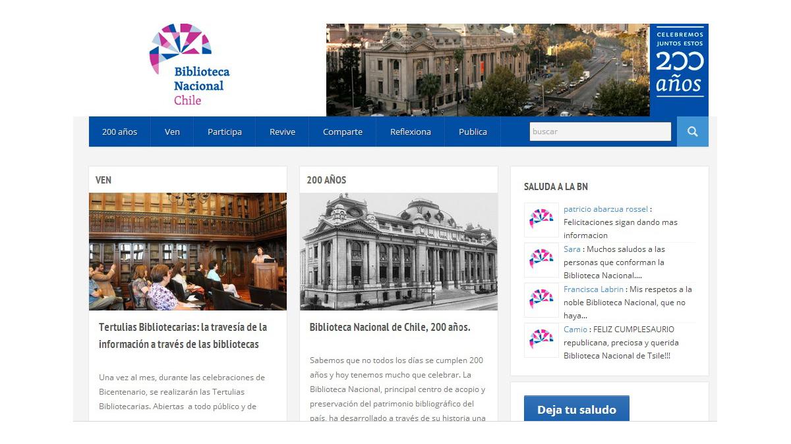Focus the buscar search field
The image size is (791, 444).
[601, 132]
